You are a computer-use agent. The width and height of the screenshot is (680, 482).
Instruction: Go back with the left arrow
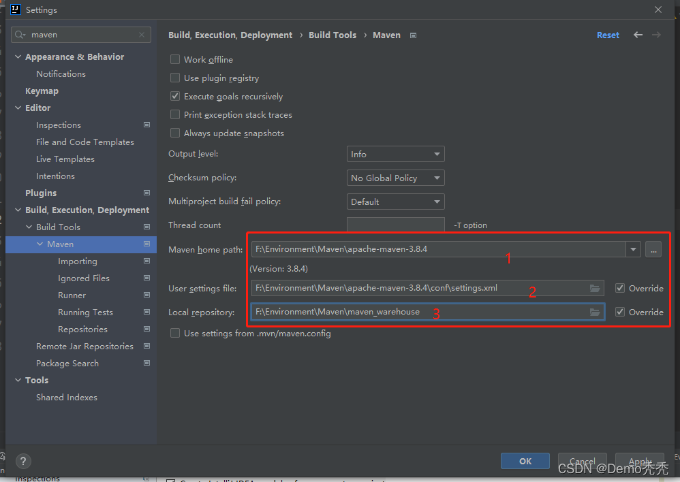click(x=638, y=35)
